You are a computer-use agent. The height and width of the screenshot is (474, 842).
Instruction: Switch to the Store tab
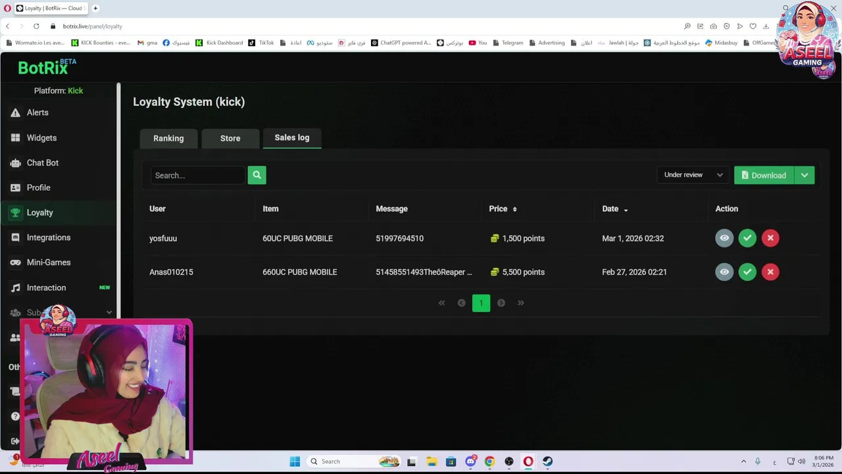[x=230, y=138]
